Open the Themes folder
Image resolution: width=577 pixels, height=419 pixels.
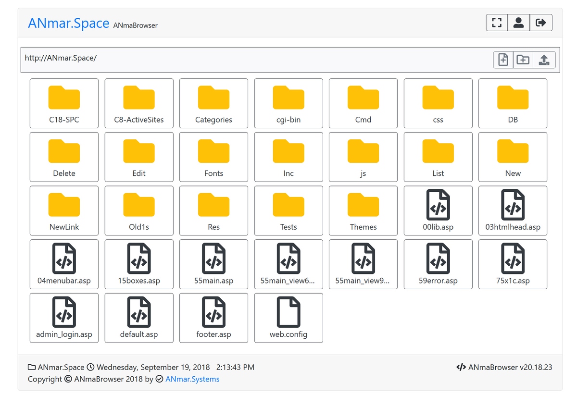(x=363, y=210)
